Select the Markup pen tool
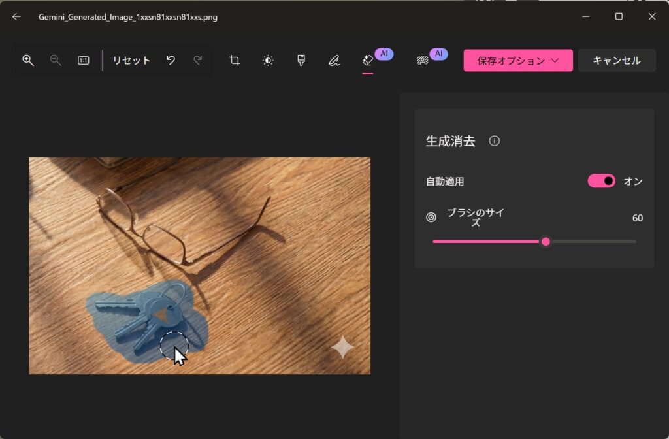669x439 pixels. [334, 60]
